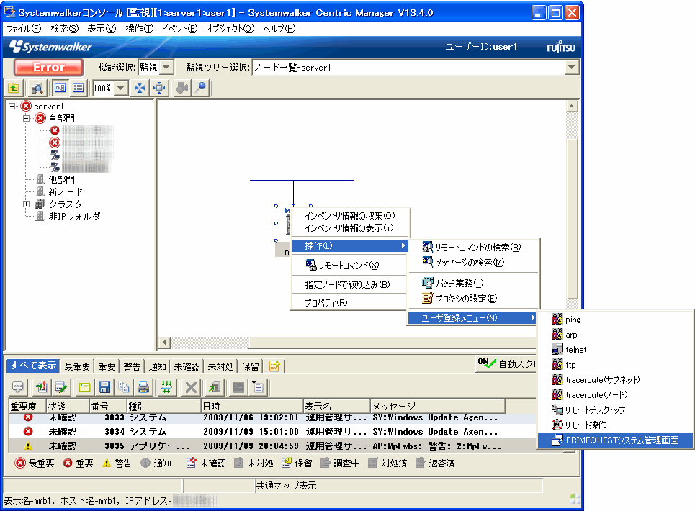Open the 検索(S) menu
Viewport: 695px width, 511px height.
pyautogui.click(x=65, y=29)
